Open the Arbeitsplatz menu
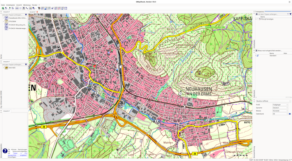This screenshot has width=292, height=161. click(10, 5)
